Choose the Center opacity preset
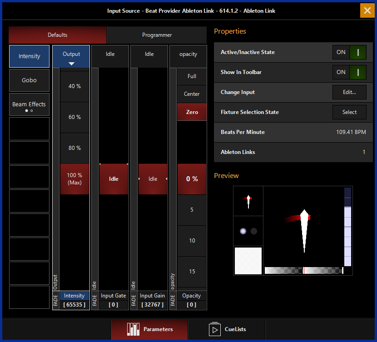The height and width of the screenshot is (342, 377). [192, 94]
